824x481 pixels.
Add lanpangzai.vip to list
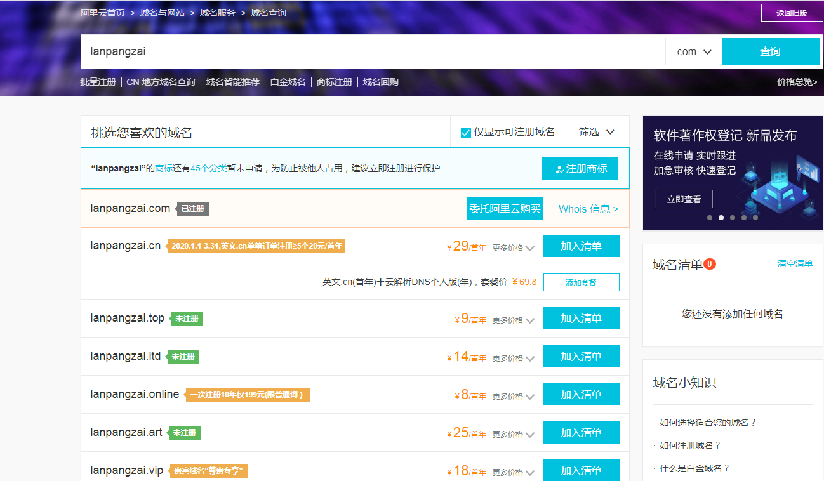click(x=581, y=470)
